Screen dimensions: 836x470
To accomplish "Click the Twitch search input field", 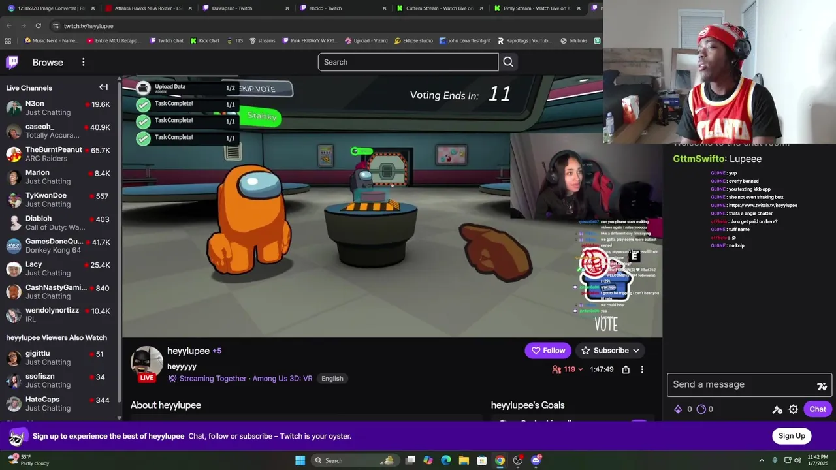I will click(408, 62).
